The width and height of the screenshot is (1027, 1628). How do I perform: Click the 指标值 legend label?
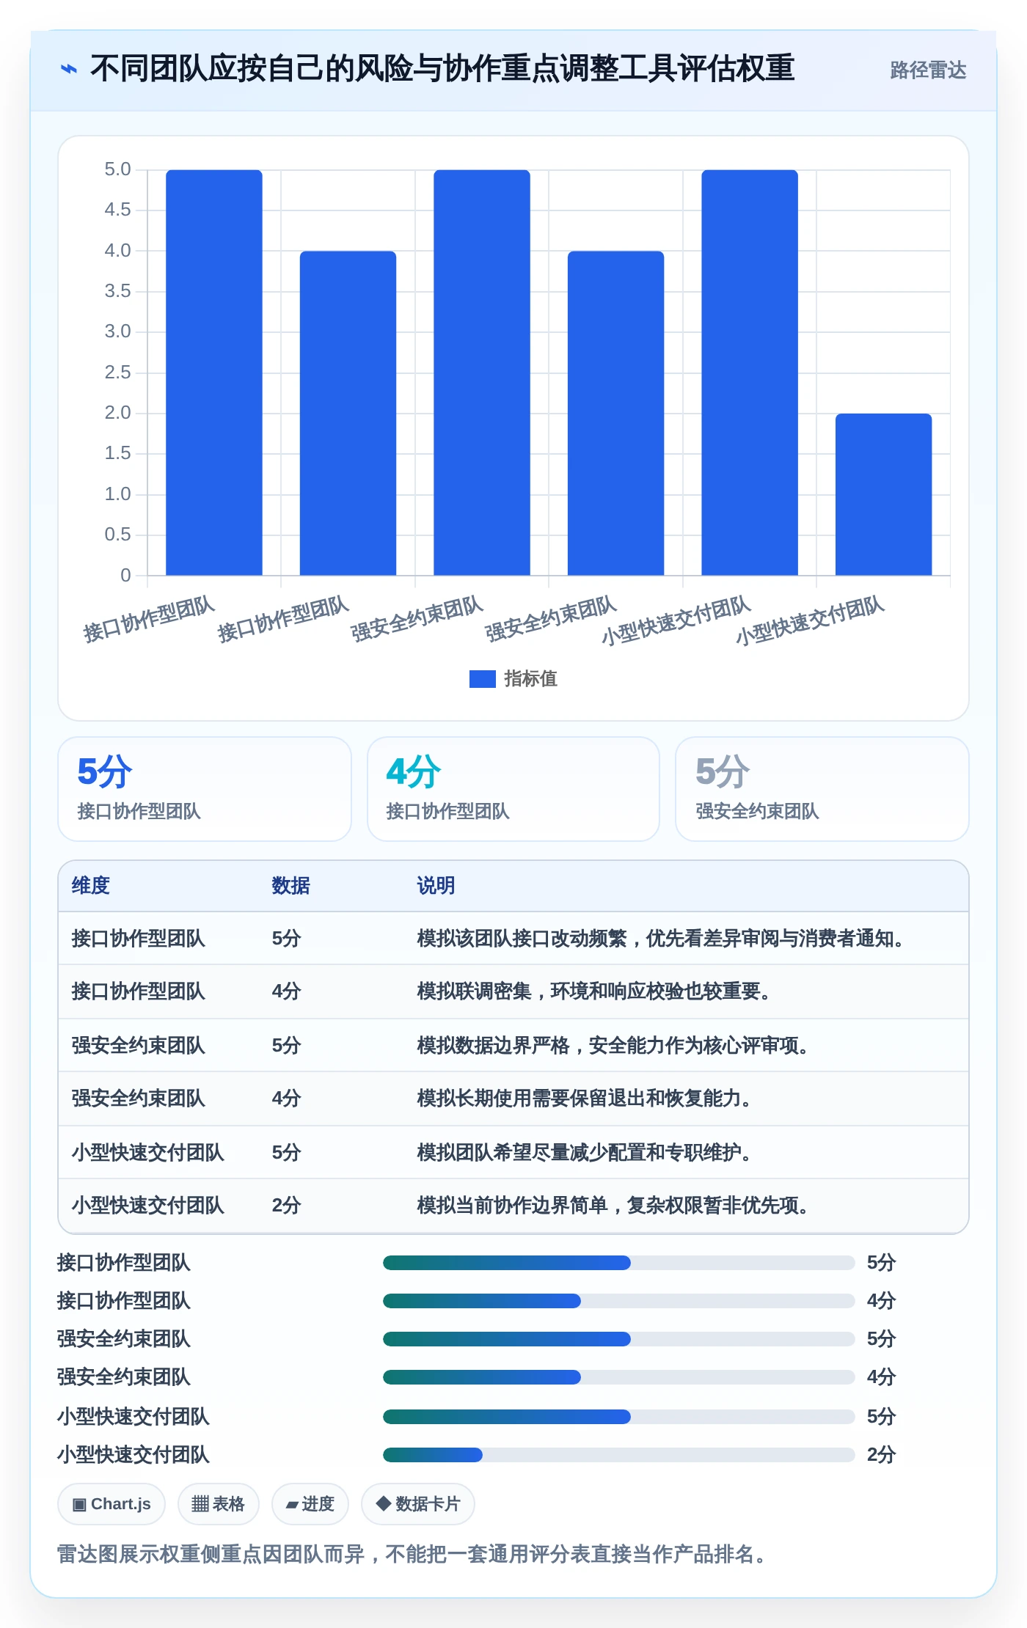click(530, 679)
